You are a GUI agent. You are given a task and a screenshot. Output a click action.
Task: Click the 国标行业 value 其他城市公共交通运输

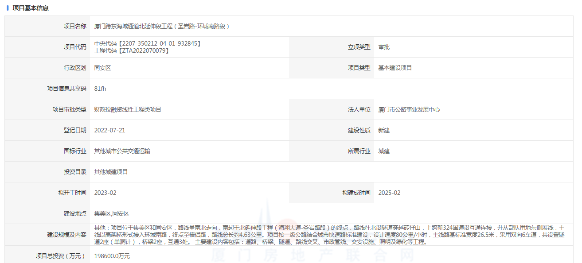click(122, 151)
